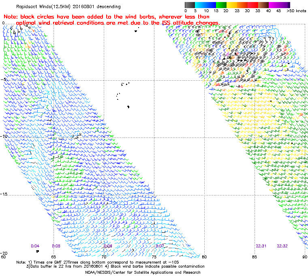The image size is (308, 279).
Task: Click the footnote line 'Data buffer is 22 hrs'
Action: [x=115, y=266]
